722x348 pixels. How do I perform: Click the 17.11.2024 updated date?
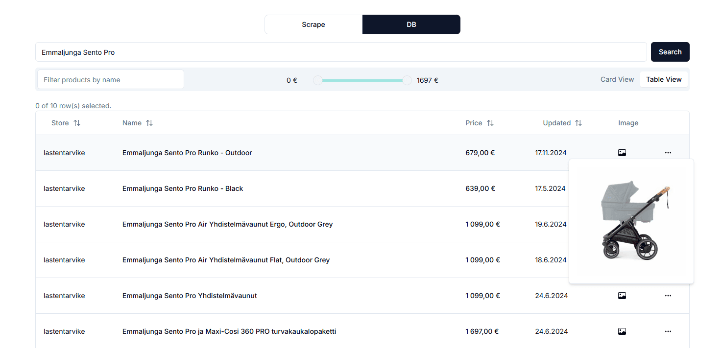pyautogui.click(x=551, y=153)
